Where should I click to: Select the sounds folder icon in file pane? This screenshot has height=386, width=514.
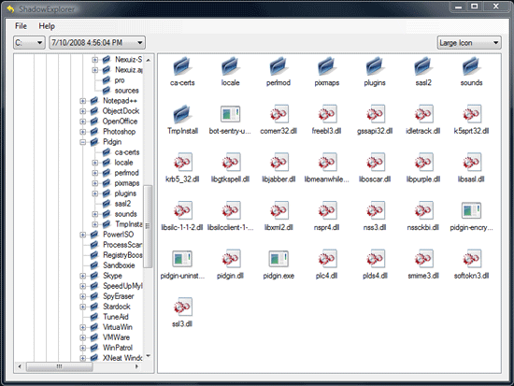point(471,66)
